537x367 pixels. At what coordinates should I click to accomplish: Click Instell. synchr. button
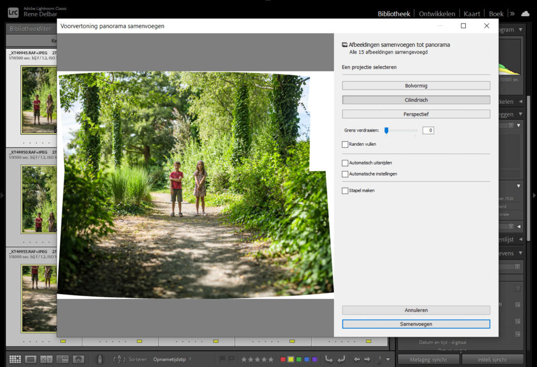[x=492, y=360]
